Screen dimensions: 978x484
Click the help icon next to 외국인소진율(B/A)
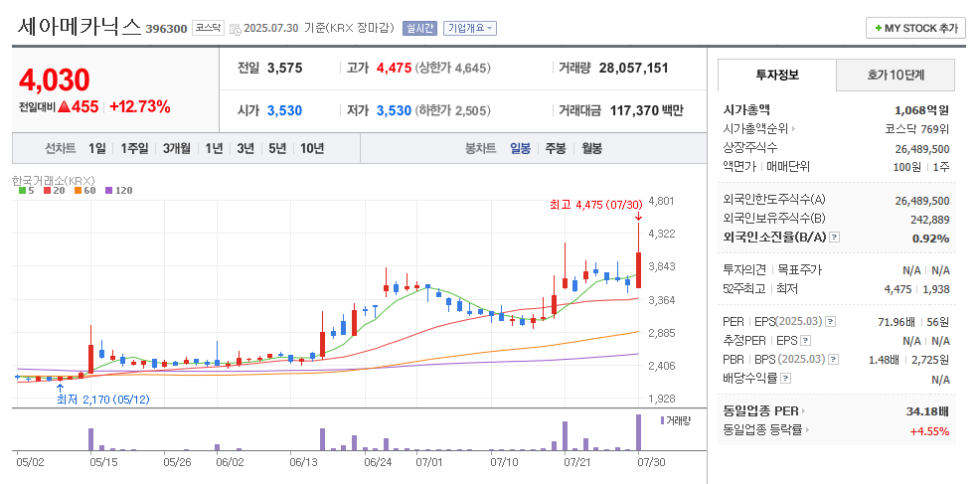click(x=835, y=237)
